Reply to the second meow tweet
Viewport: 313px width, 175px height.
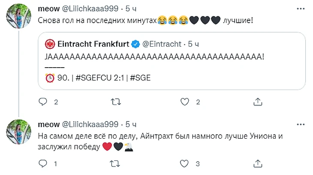pyautogui.click(x=42, y=163)
